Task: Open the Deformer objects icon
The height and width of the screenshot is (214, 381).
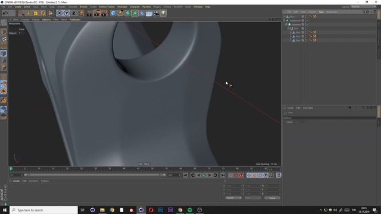Action: 142,13
